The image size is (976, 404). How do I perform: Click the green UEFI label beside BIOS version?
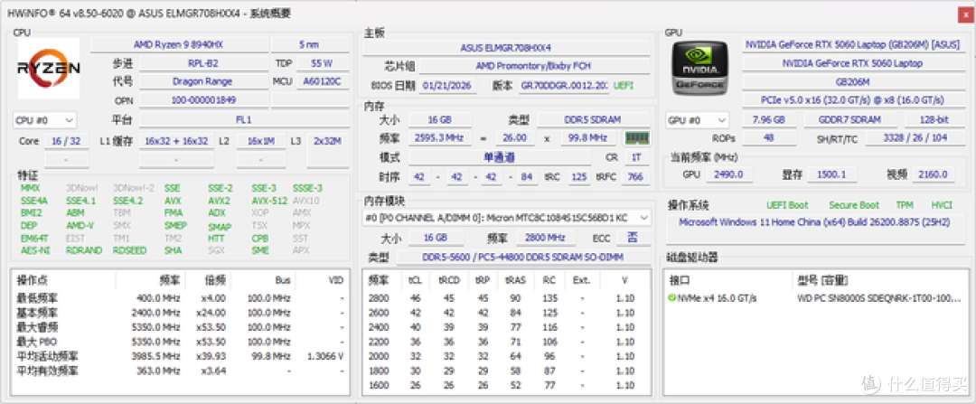coord(623,85)
